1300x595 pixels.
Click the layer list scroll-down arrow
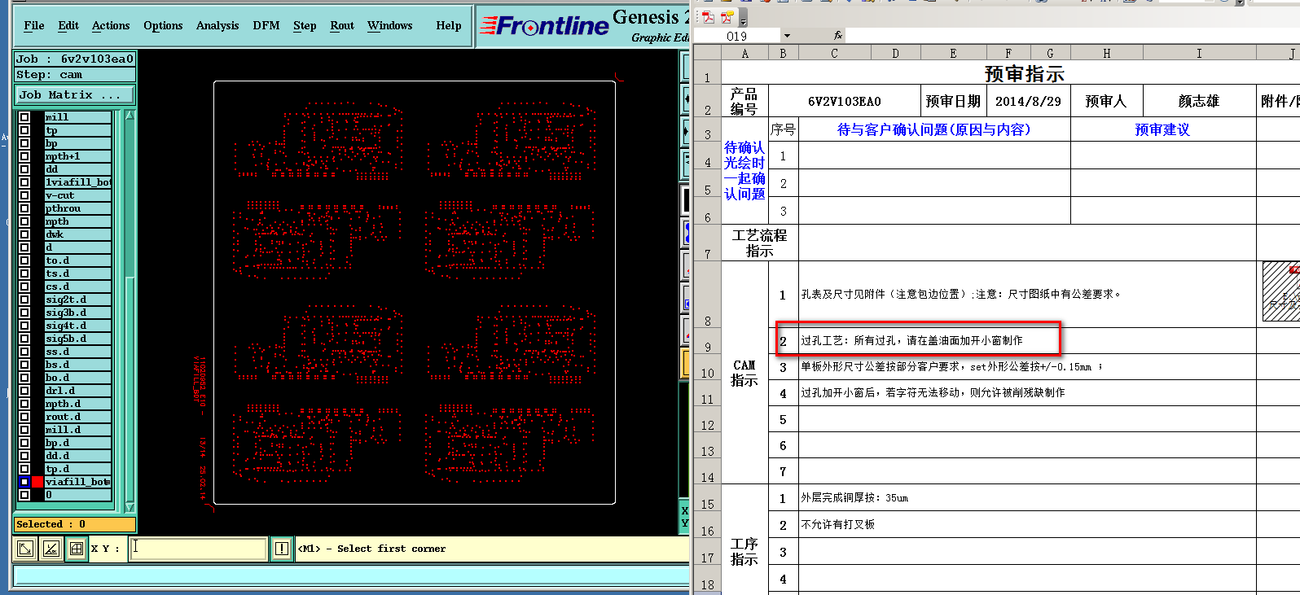tap(129, 507)
